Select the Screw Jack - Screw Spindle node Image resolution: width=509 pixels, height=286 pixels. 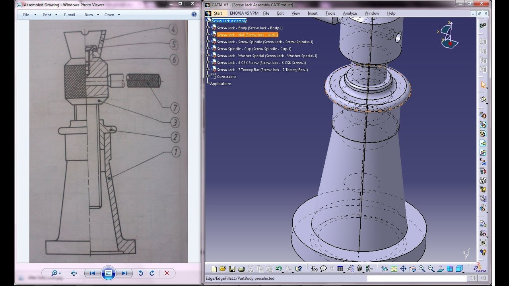click(x=265, y=42)
